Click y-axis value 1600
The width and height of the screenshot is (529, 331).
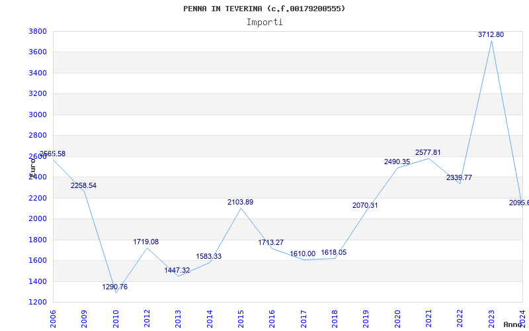point(38,260)
